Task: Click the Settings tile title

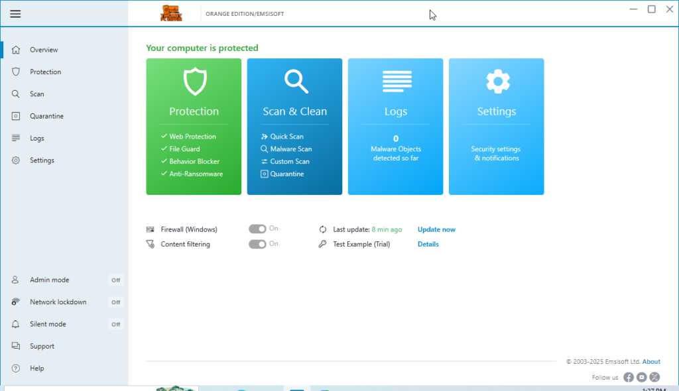Action: (x=497, y=112)
